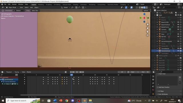Screen dimensions: 183x103
Task: Toggle the overlays display button
Action: click(132, 7)
